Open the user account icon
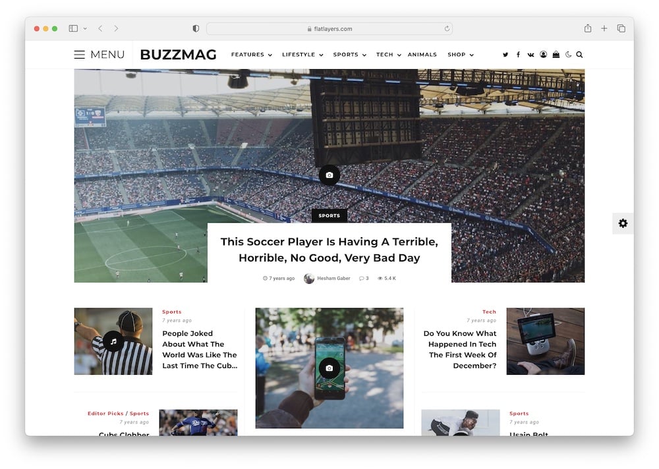 pos(544,54)
